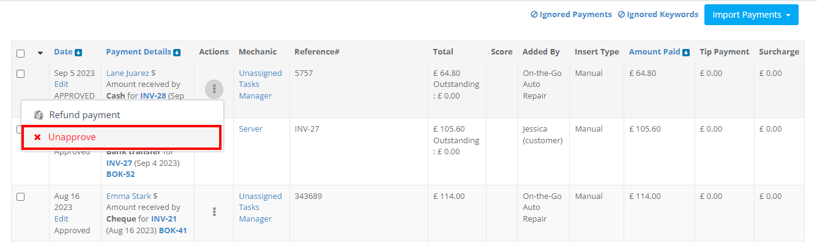The image size is (817, 243).
Task: Open the three-dot actions menu for Lane Juarez
Action: click(214, 89)
